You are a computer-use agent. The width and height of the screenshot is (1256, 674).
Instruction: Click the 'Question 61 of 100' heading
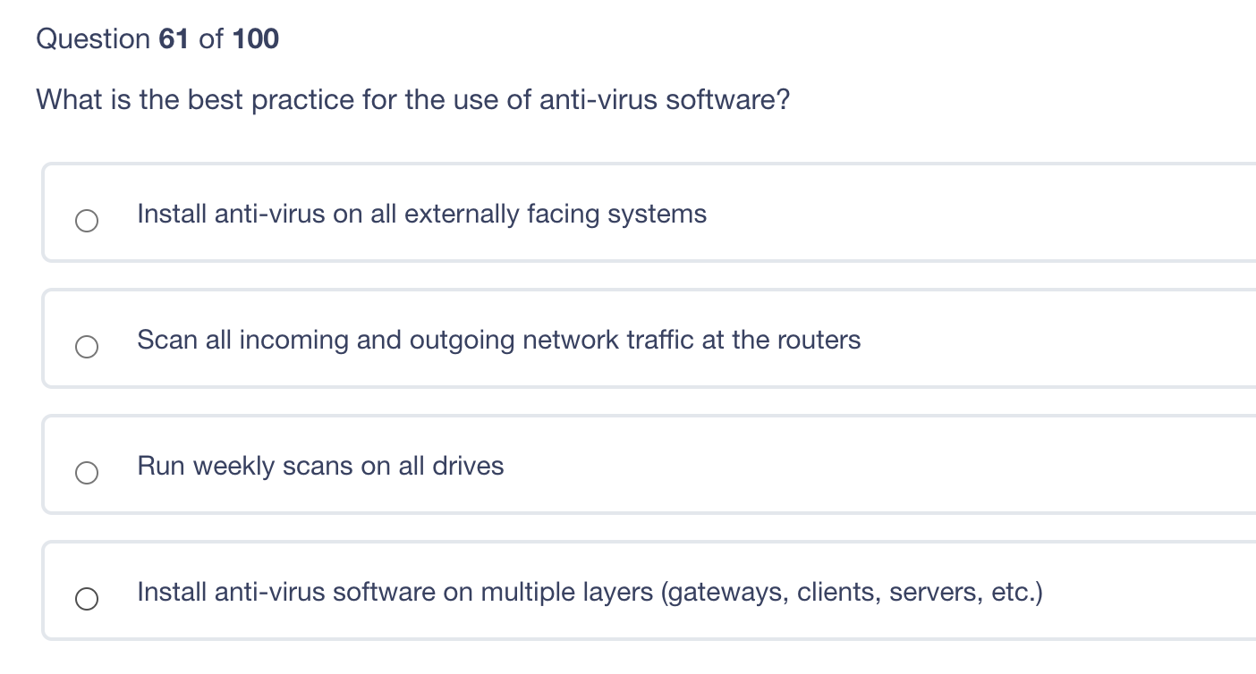coord(157,38)
